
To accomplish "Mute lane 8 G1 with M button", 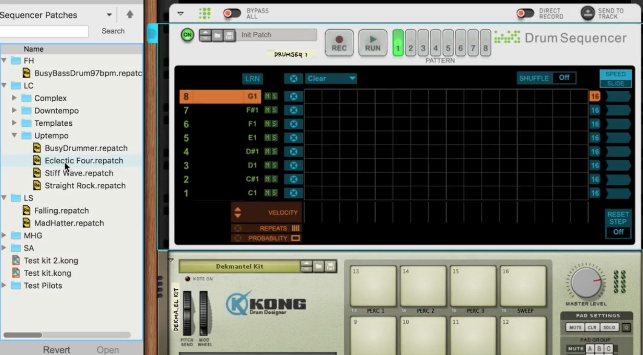I will tap(267, 96).
